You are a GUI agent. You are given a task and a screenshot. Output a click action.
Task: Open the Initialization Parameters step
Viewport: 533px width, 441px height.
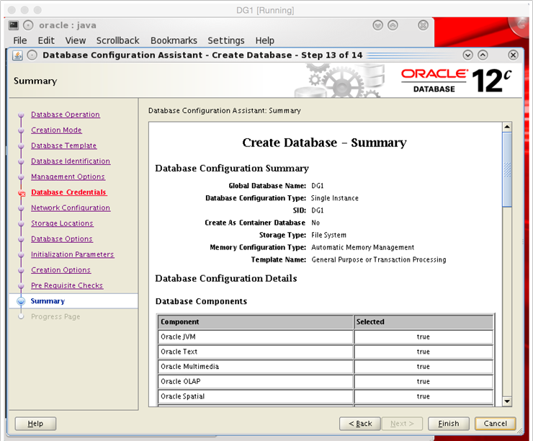pyautogui.click(x=72, y=254)
